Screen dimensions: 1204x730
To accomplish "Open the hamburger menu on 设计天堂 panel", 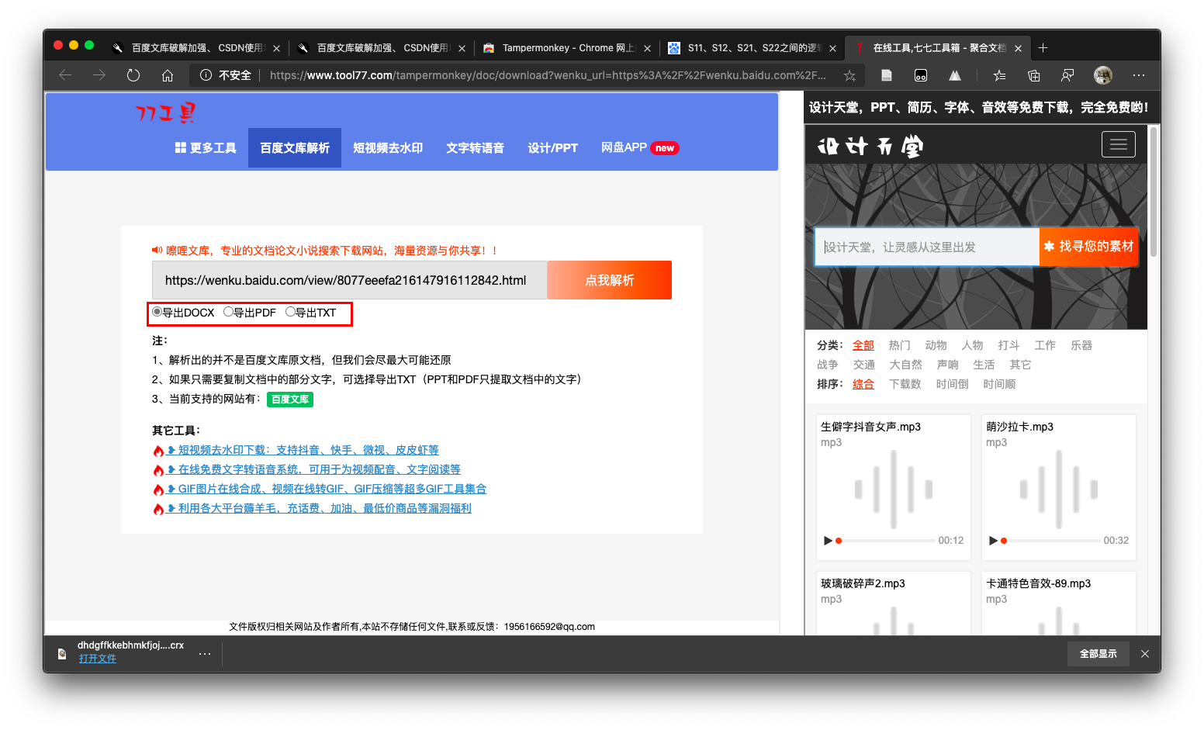I will pyautogui.click(x=1118, y=144).
